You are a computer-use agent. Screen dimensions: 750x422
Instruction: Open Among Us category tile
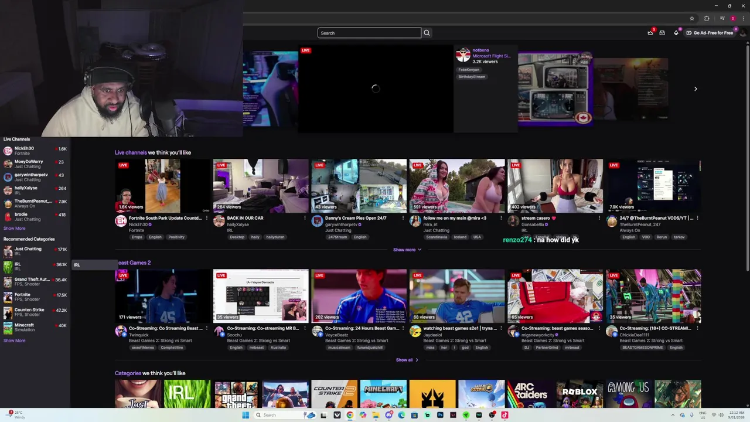point(629,394)
